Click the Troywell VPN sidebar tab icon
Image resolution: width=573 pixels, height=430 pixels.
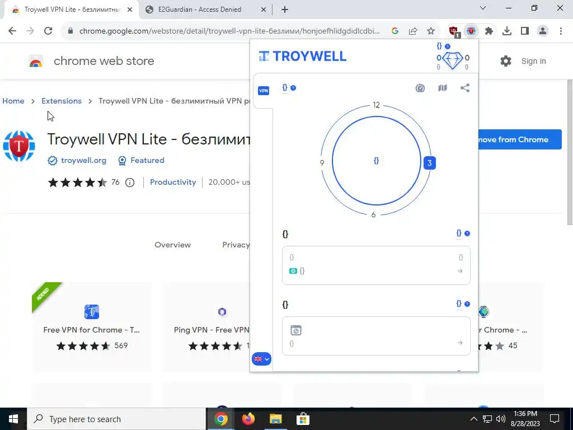(x=264, y=90)
